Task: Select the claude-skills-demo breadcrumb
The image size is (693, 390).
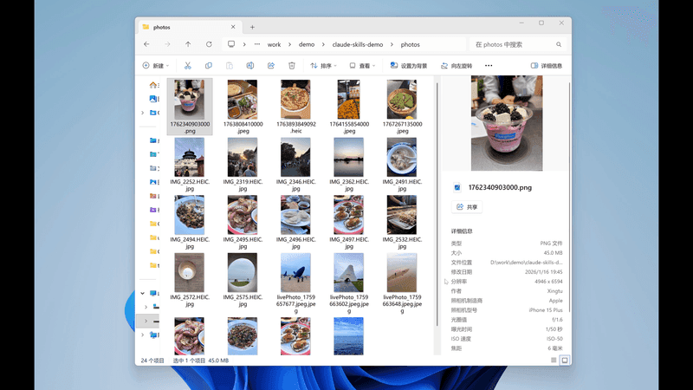Action: tap(358, 44)
